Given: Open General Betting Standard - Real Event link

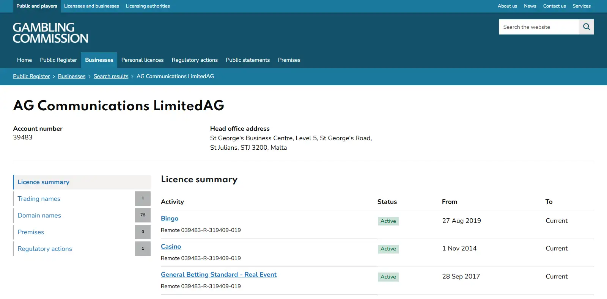Looking at the screenshot, I should click(x=219, y=274).
